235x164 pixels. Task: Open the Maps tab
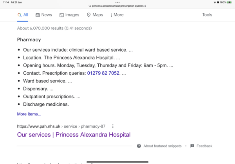point(95,15)
